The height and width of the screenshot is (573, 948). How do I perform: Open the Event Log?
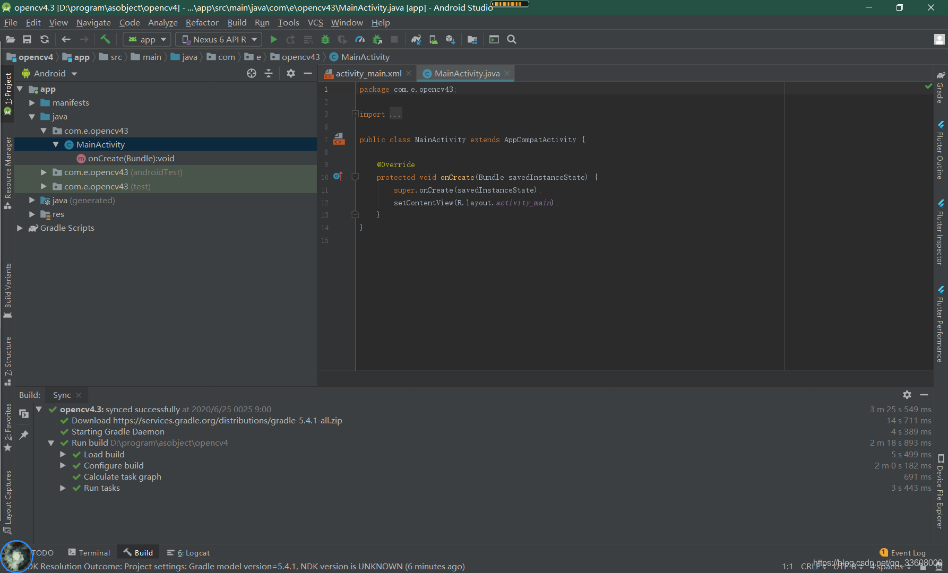point(902,553)
